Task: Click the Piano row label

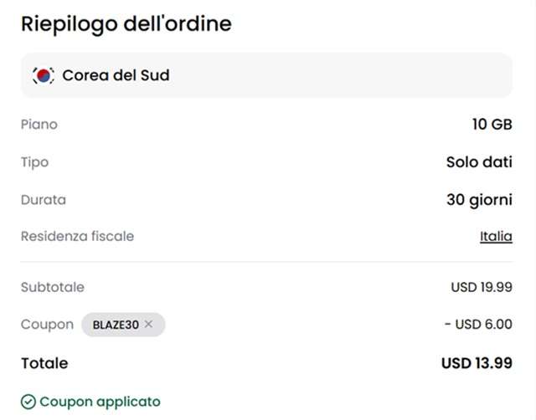Action: click(x=39, y=125)
